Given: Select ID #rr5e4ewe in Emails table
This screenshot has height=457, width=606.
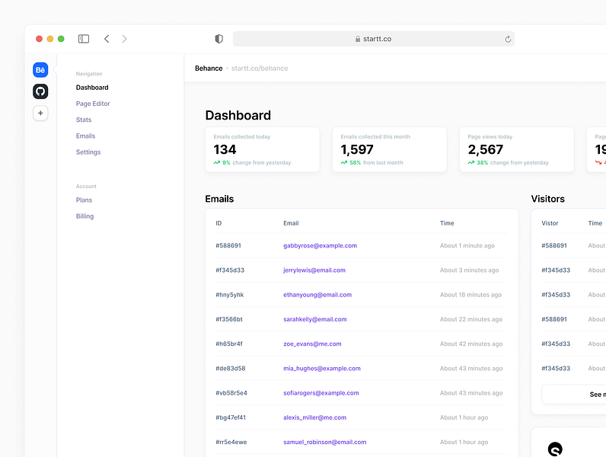Looking at the screenshot, I should pyautogui.click(x=231, y=442).
